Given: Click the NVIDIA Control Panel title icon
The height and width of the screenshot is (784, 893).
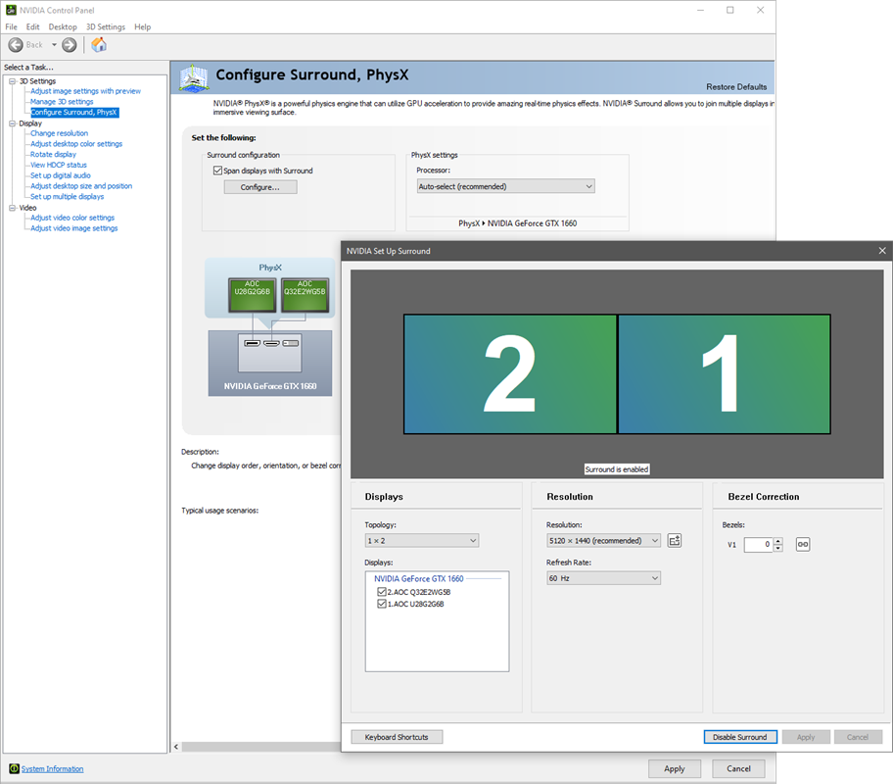Looking at the screenshot, I should click(11, 10).
